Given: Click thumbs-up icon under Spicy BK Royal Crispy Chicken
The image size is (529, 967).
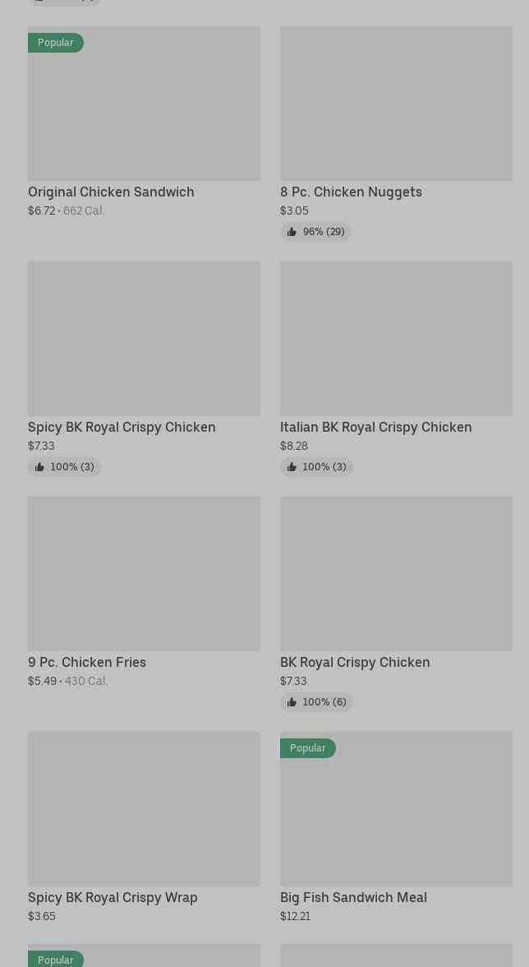Looking at the screenshot, I should coord(39,467).
